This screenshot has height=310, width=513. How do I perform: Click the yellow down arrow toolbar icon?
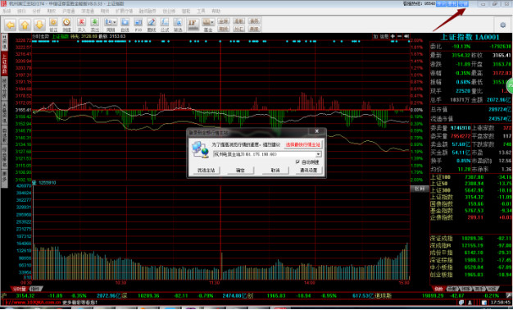pyautogui.click(x=39, y=25)
